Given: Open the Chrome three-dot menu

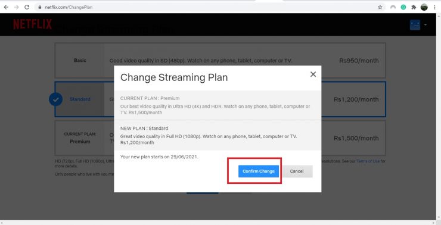Looking at the screenshot, I should coord(434,7).
